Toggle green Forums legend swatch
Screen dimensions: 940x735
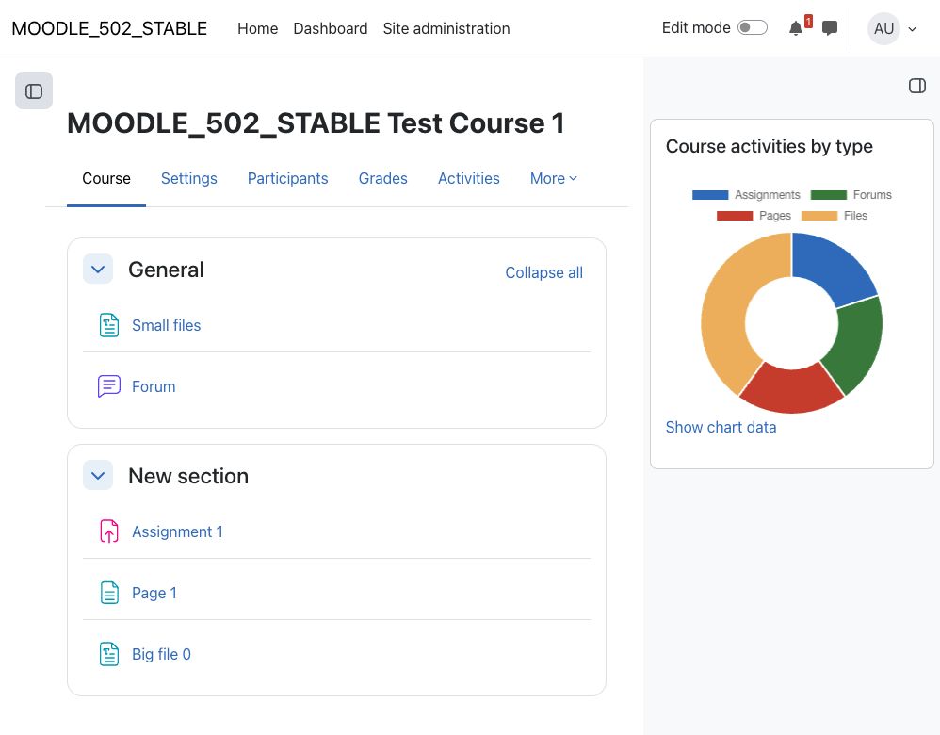click(829, 195)
